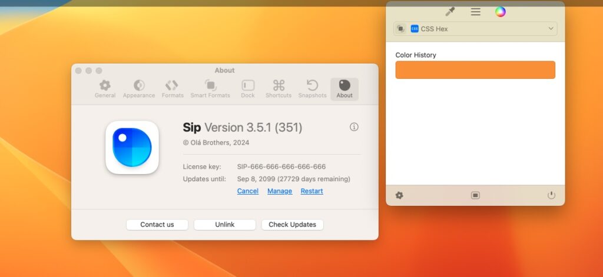Select the About tab

point(344,89)
